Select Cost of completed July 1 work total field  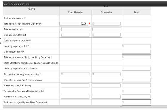[x=136, y=80]
